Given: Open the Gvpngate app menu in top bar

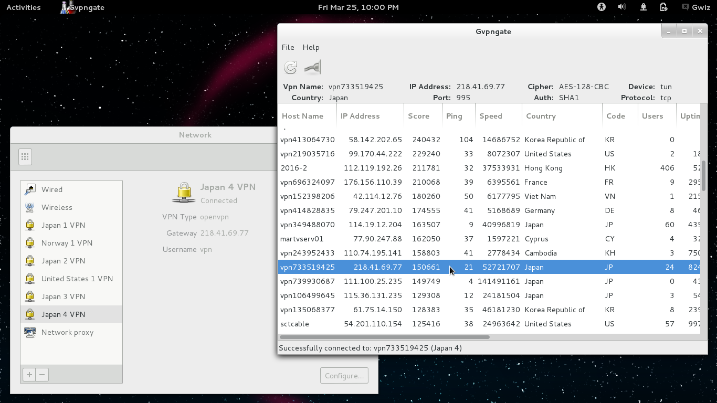Looking at the screenshot, I should pyautogui.click(x=82, y=7).
